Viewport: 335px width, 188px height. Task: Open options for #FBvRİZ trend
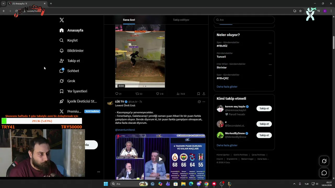270,43
